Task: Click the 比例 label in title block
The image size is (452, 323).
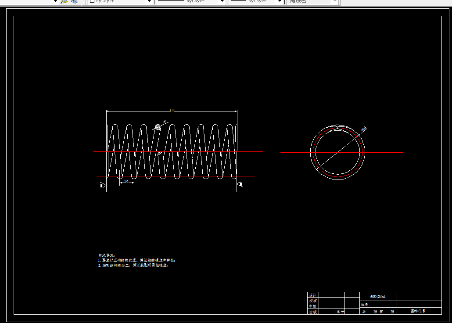Action: (365, 305)
